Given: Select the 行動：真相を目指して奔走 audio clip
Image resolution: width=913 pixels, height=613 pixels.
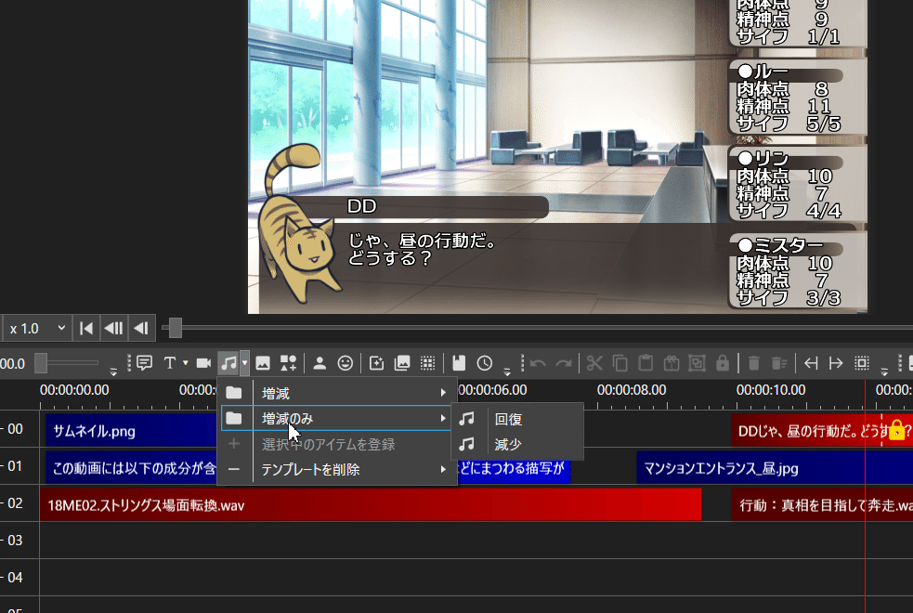Looking at the screenshot, I should [822, 504].
